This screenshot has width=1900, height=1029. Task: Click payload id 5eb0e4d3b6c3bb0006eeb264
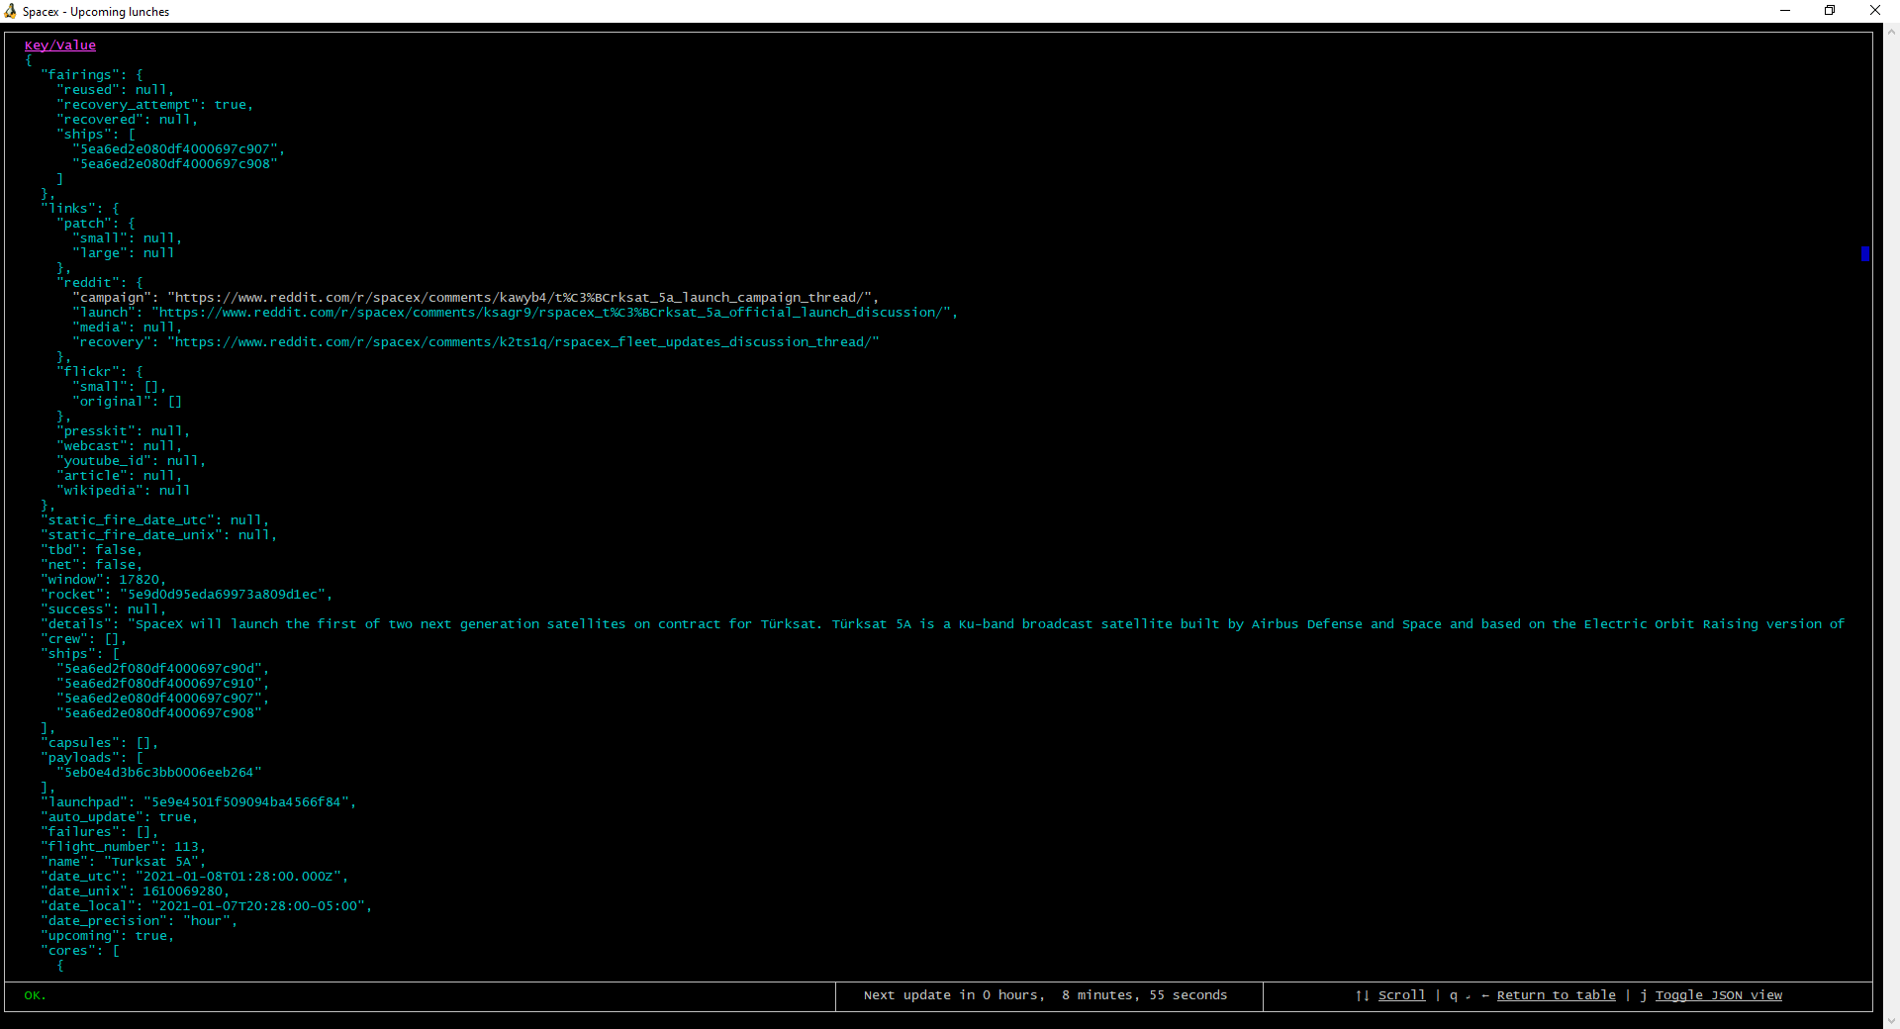[158, 773]
